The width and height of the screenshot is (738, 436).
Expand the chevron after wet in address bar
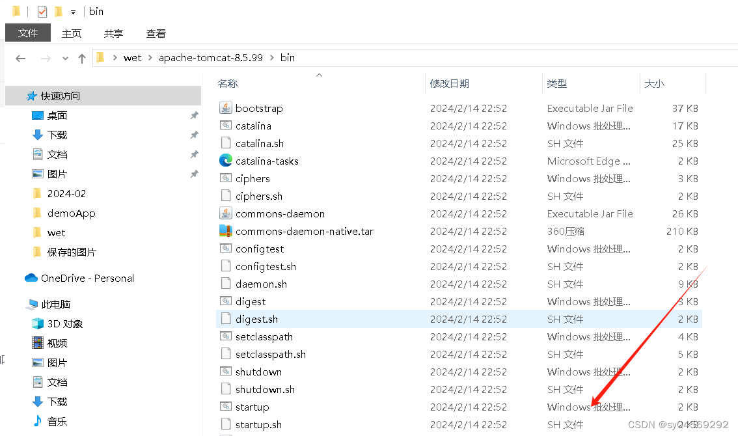[x=150, y=58]
